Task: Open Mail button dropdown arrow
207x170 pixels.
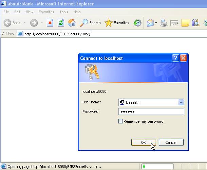Action: coord(156,23)
